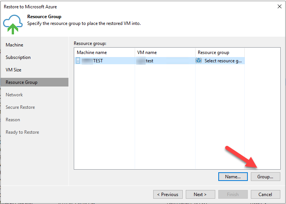This screenshot has height=204, width=286.
Task: Select the Ready to Restore step
Action: tap(22, 132)
